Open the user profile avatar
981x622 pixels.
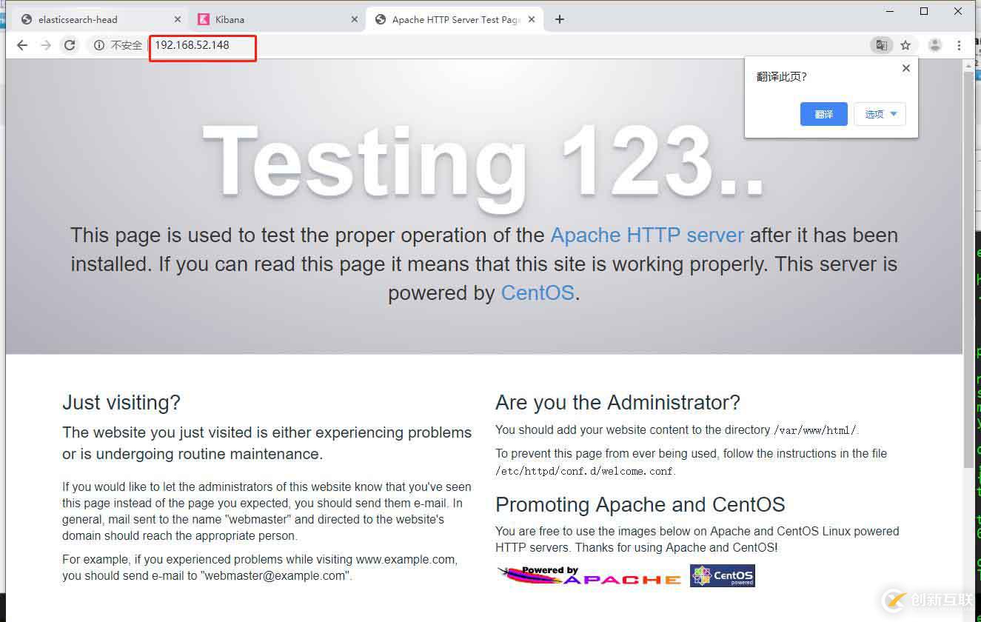click(935, 45)
